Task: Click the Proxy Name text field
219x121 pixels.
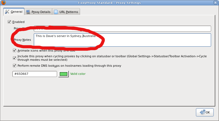Action: point(122,29)
